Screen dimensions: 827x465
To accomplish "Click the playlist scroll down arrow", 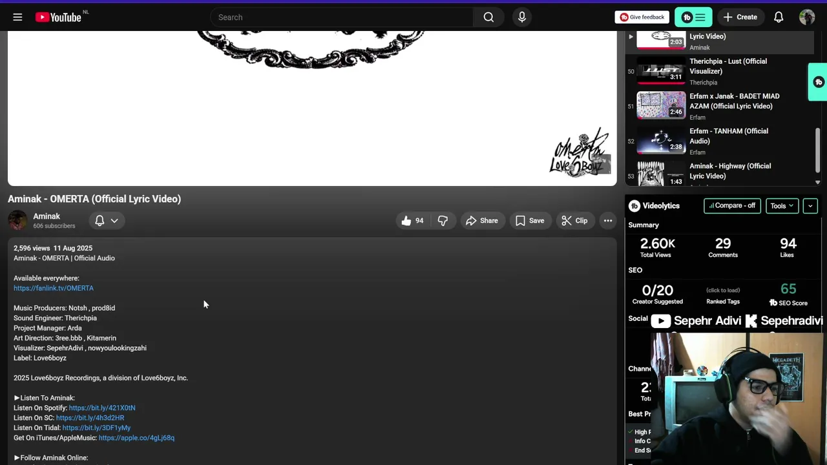I will click(817, 183).
